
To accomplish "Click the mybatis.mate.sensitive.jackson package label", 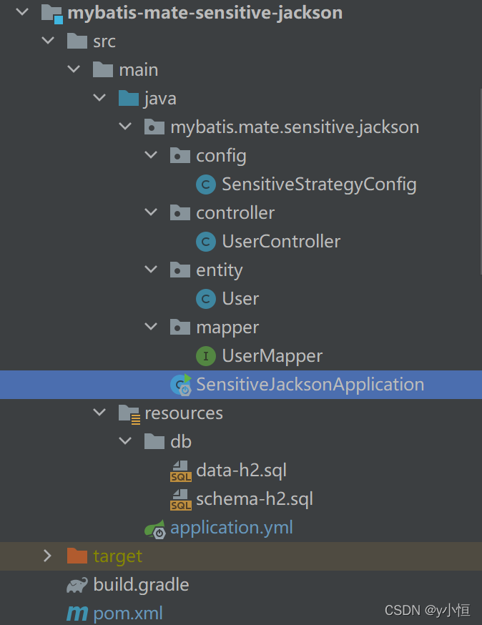I will [x=295, y=127].
